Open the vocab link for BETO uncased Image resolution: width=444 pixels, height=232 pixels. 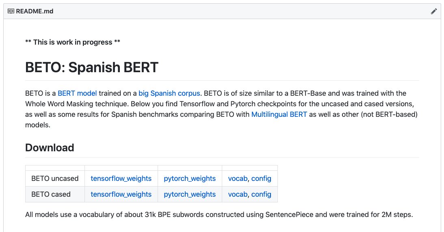(x=238, y=178)
